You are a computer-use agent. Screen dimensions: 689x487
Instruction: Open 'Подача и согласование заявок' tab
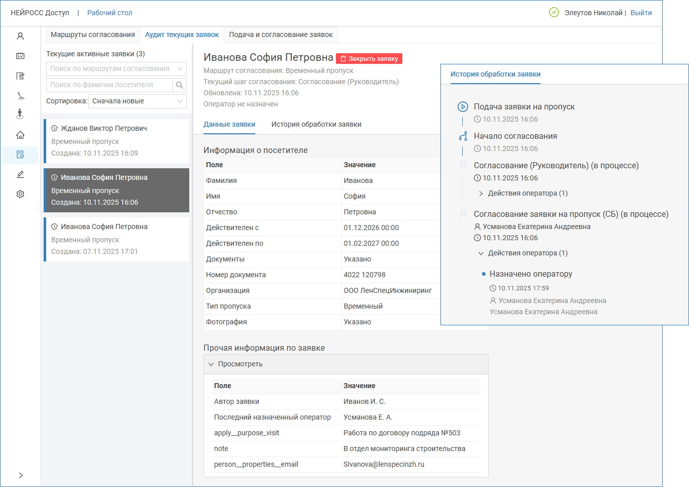pos(281,35)
